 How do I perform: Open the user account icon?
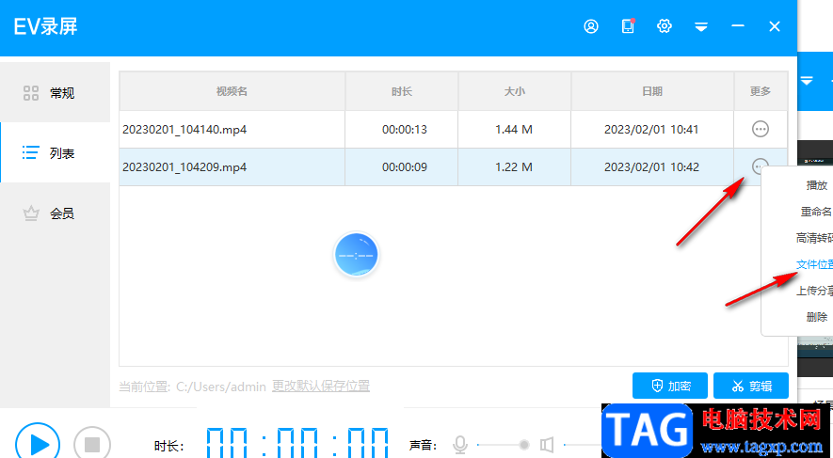(x=591, y=26)
